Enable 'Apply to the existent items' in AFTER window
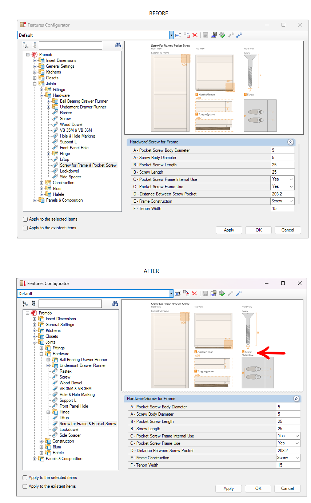The width and height of the screenshot is (311, 503). click(25, 486)
